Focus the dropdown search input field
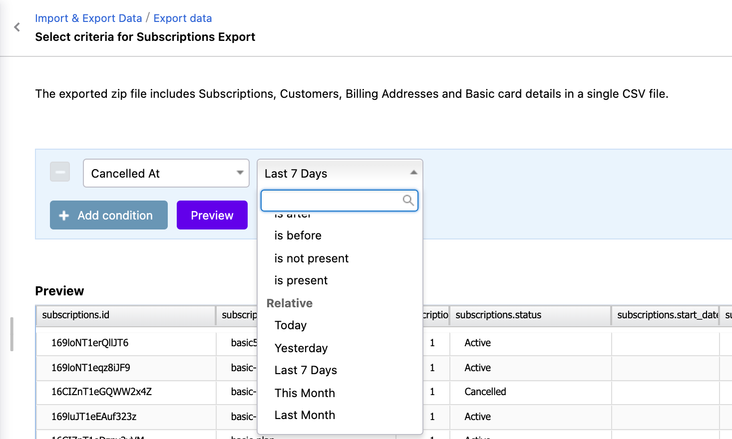 [x=332, y=201]
